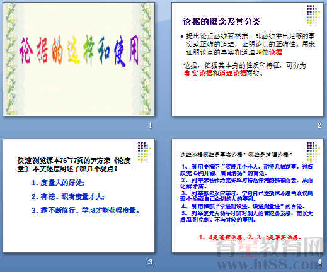
Task: Click item 1. 度量大的好处
Action: (x=58, y=183)
